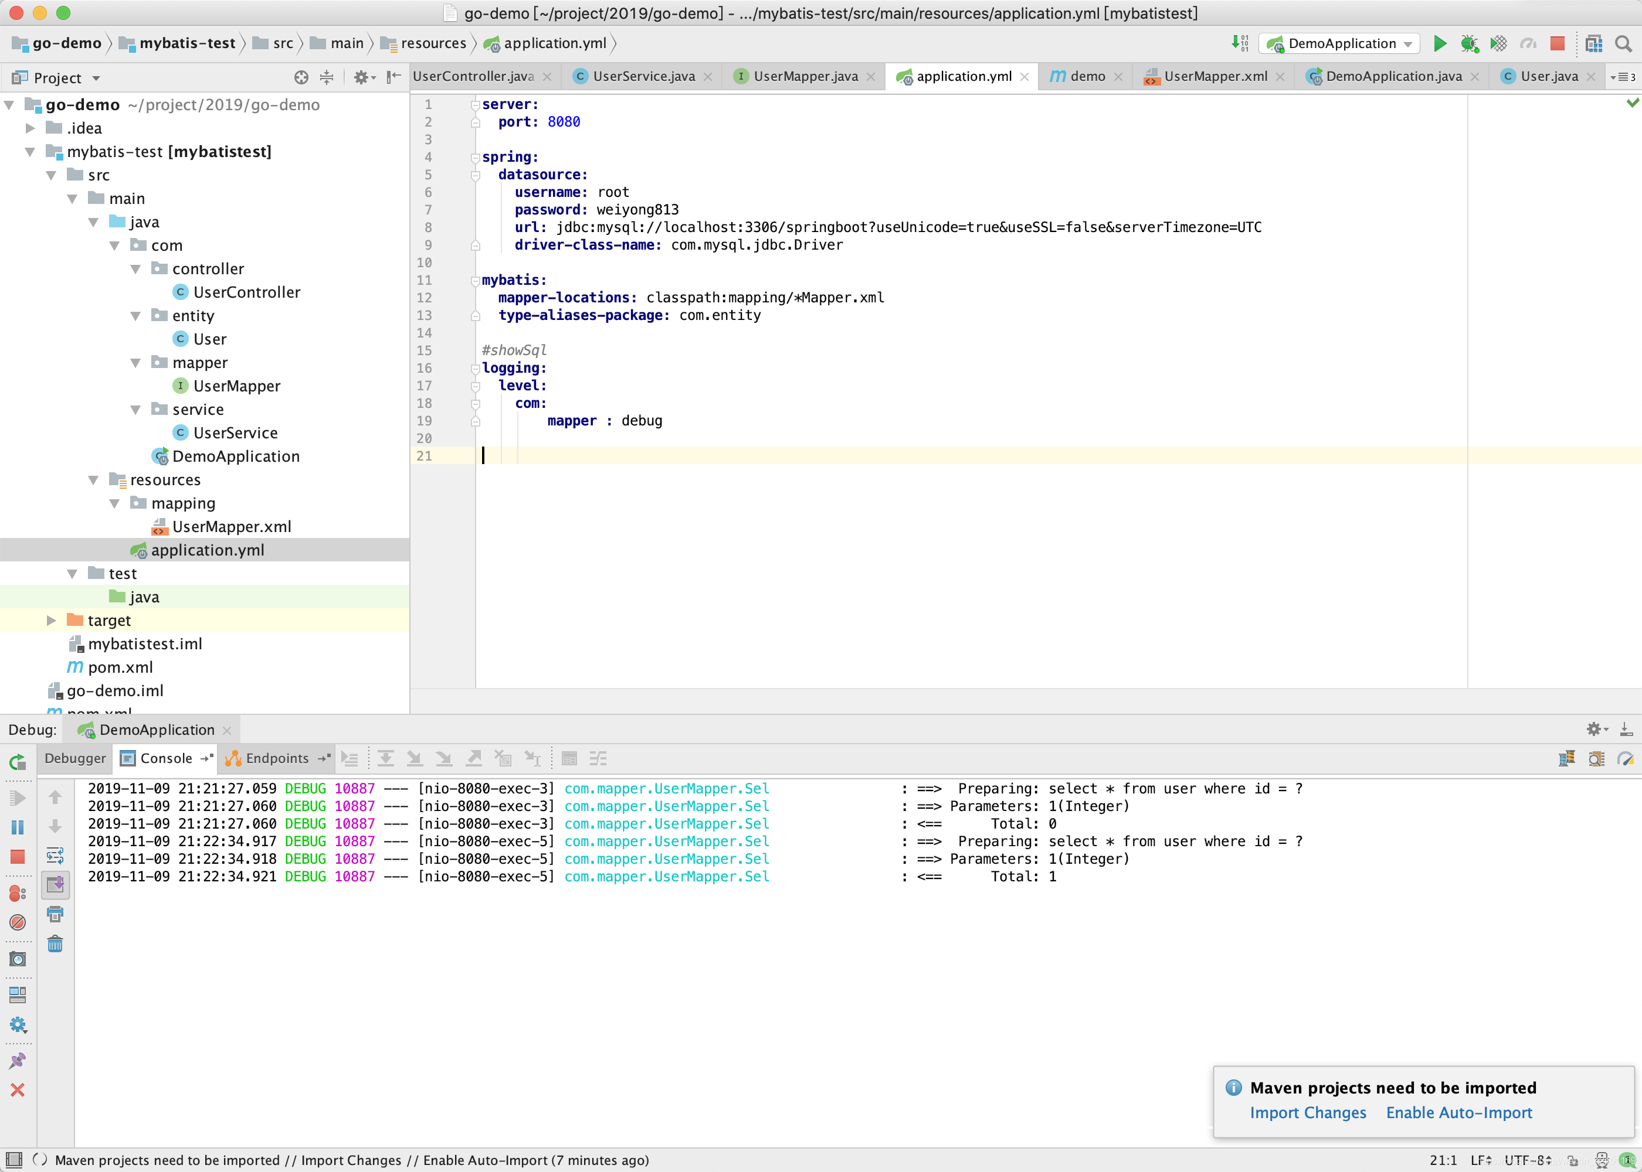Close the debug session with the red X
The height and width of the screenshot is (1172, 1642).
18,1090
